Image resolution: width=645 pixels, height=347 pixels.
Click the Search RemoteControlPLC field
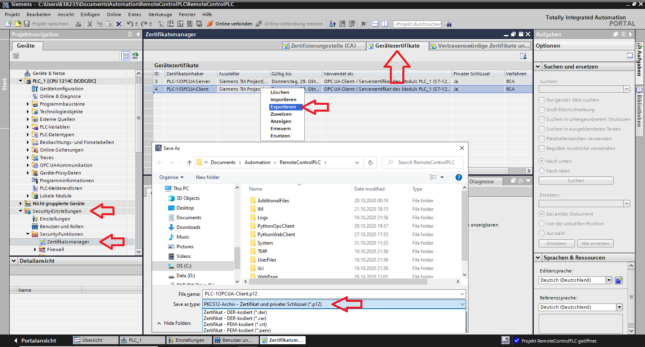pyautogui.click(x=422, y=162)
